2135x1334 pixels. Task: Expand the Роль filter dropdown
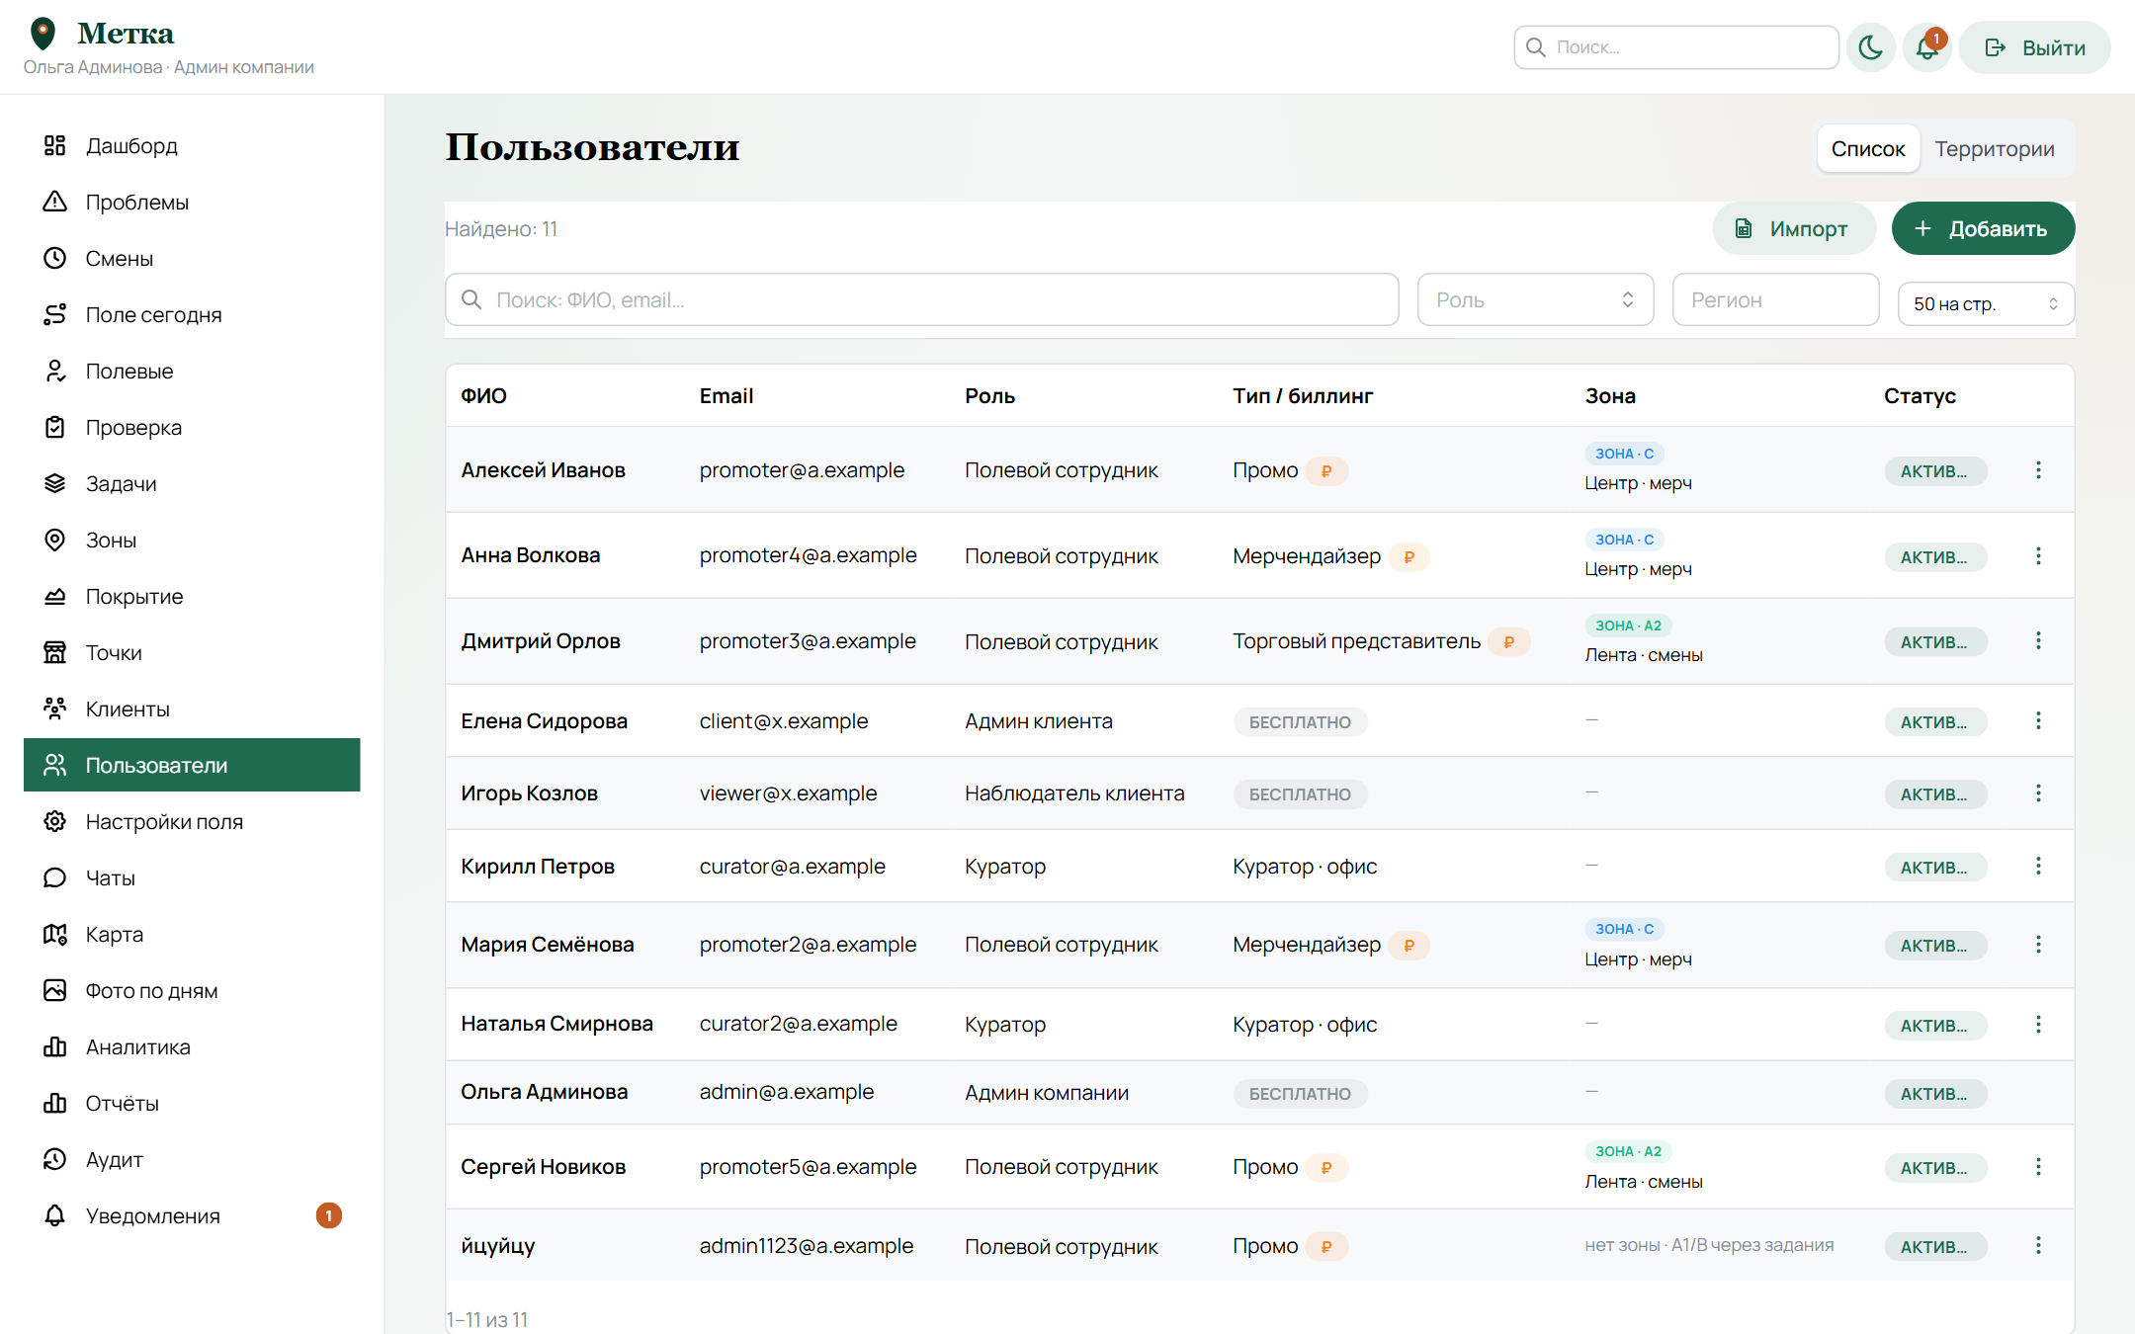click(1535, 299)
